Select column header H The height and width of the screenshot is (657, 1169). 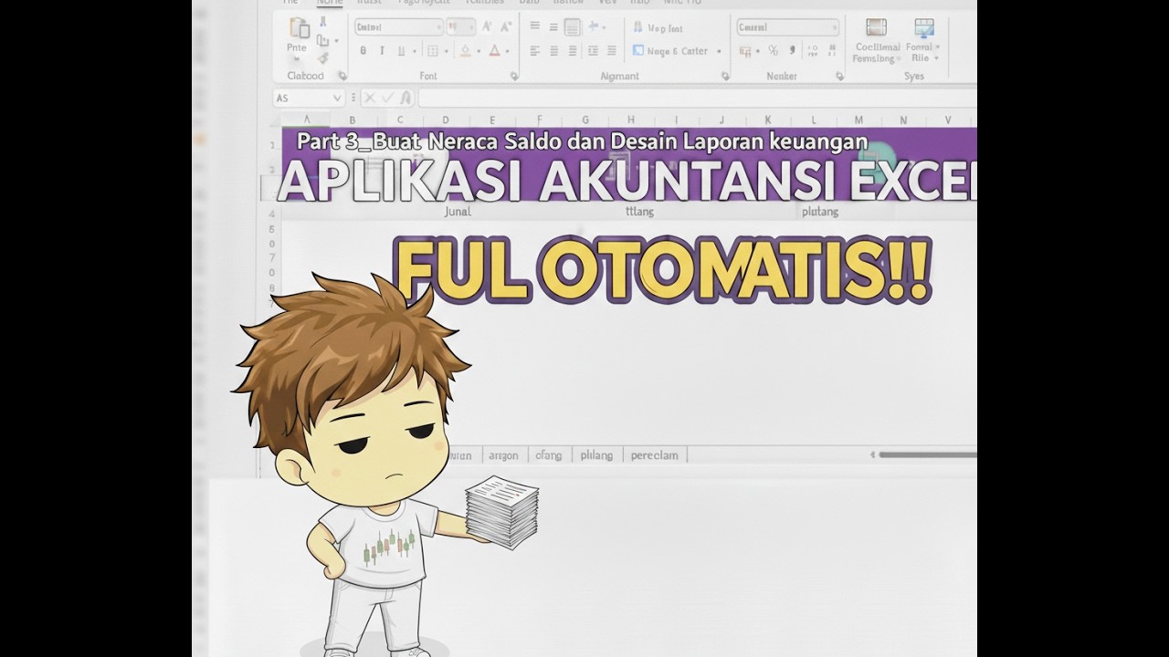coord(630,120)
